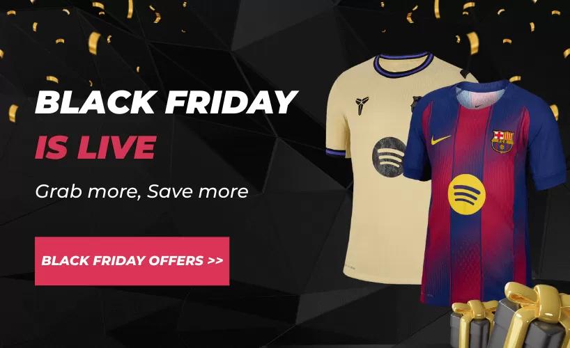The image size is (570, 348).
Task: Select the white BLACK FRIDAY headline
Action: (x=167, y=102)
